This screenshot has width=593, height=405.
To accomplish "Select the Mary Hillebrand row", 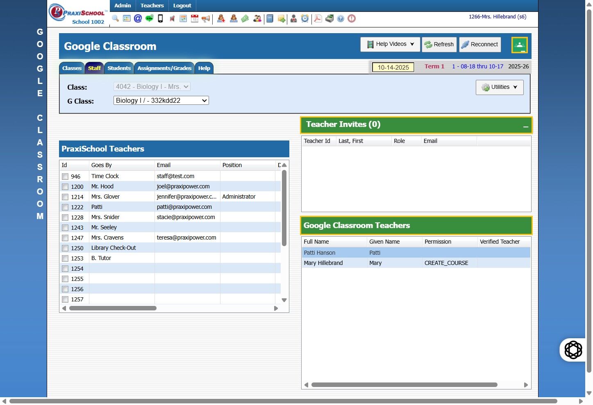I will 416,263.
